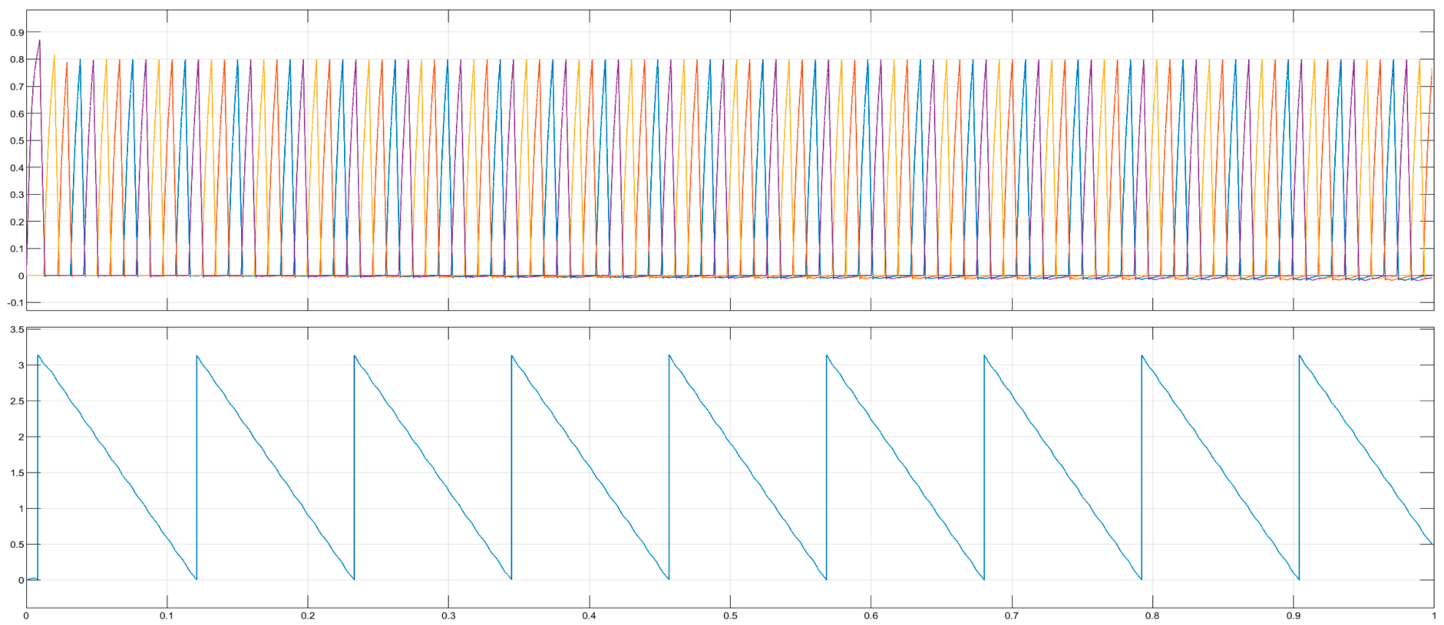This screenshot has width=1444, height=625.
Task: Click the tall purple startup spike peak
Action: [39, 40]
